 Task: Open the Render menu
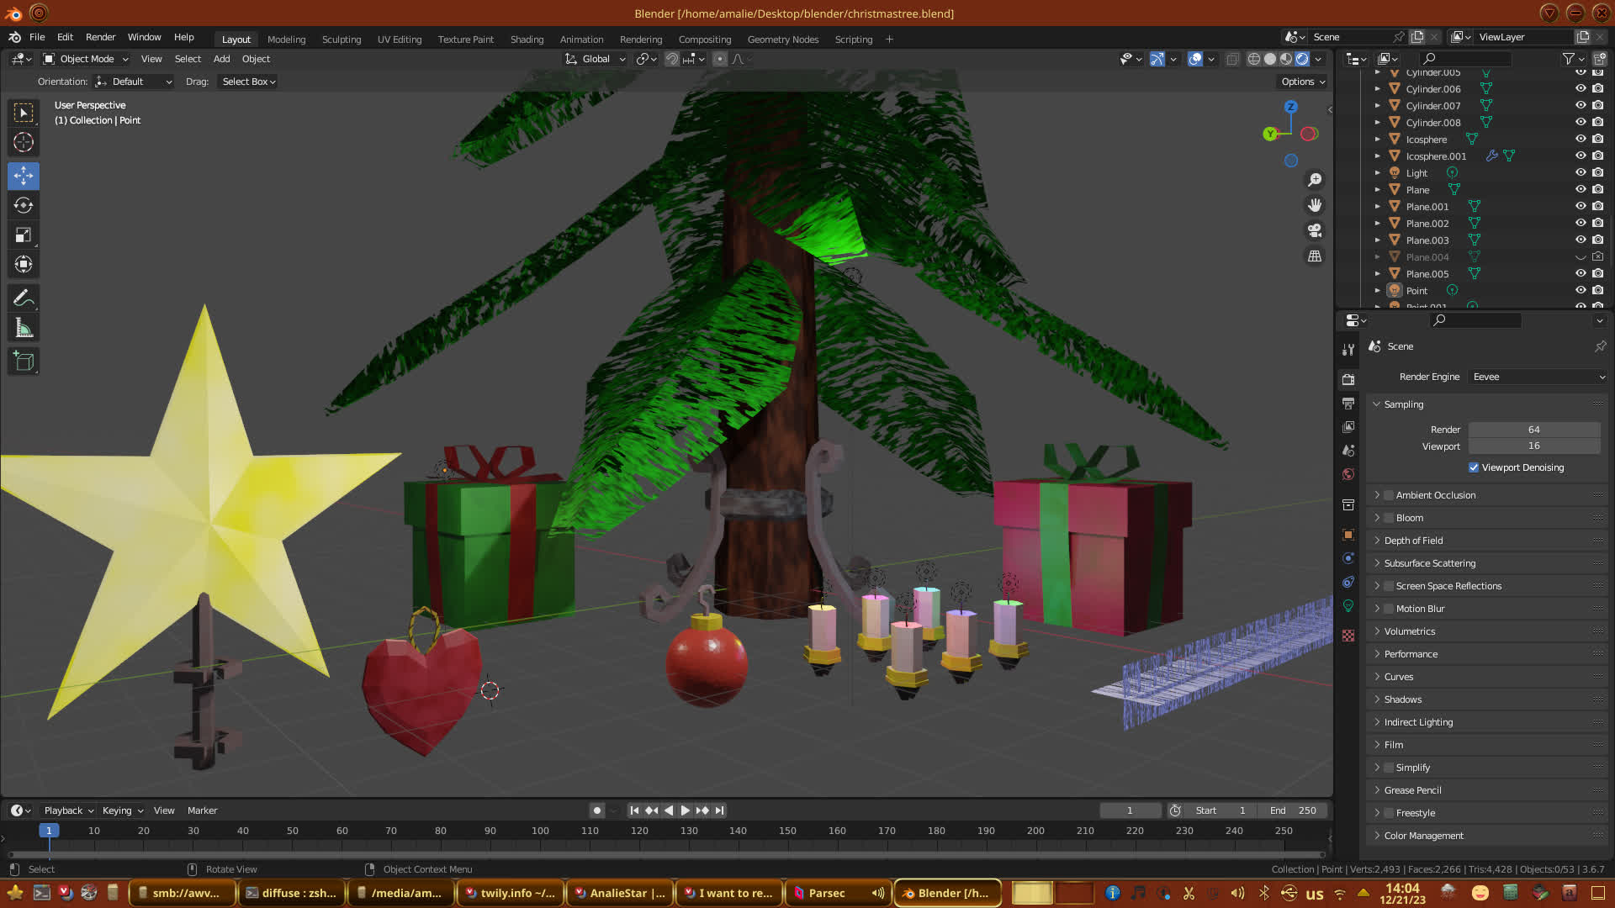tap(100, 37)
